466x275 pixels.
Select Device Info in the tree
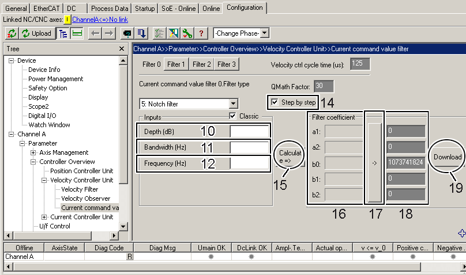point(44,70)
